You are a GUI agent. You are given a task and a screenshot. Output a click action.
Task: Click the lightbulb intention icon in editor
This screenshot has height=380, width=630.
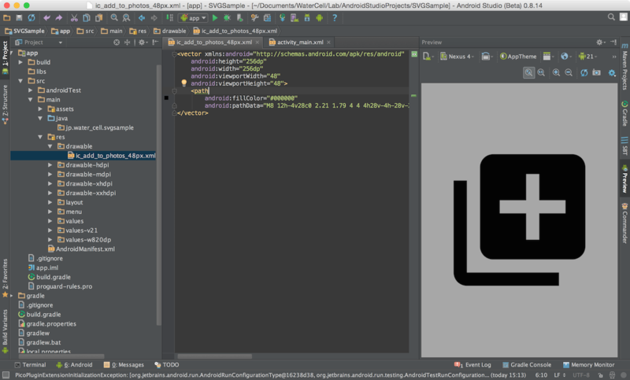click(x=183, y=83)
